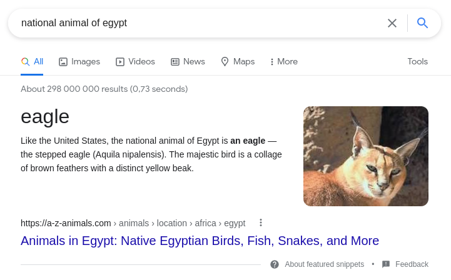Click the Videos tab play icon
451x280 pixels.
point(120,62)
